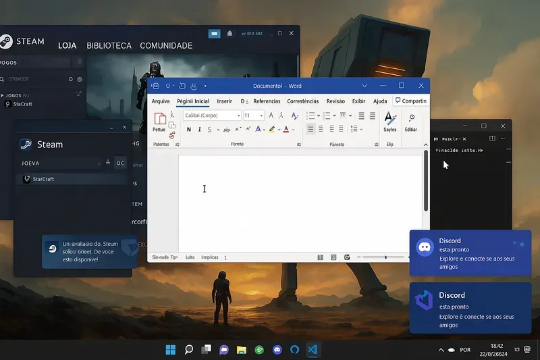The image size is (540, 360).
Task: Toggle align left in Word
Action: 310,129
